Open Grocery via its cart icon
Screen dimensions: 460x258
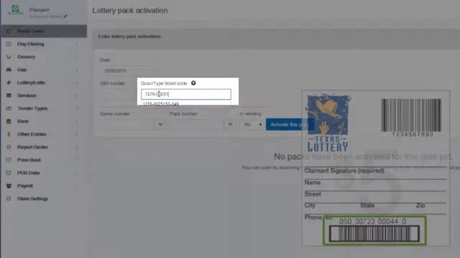9,57
